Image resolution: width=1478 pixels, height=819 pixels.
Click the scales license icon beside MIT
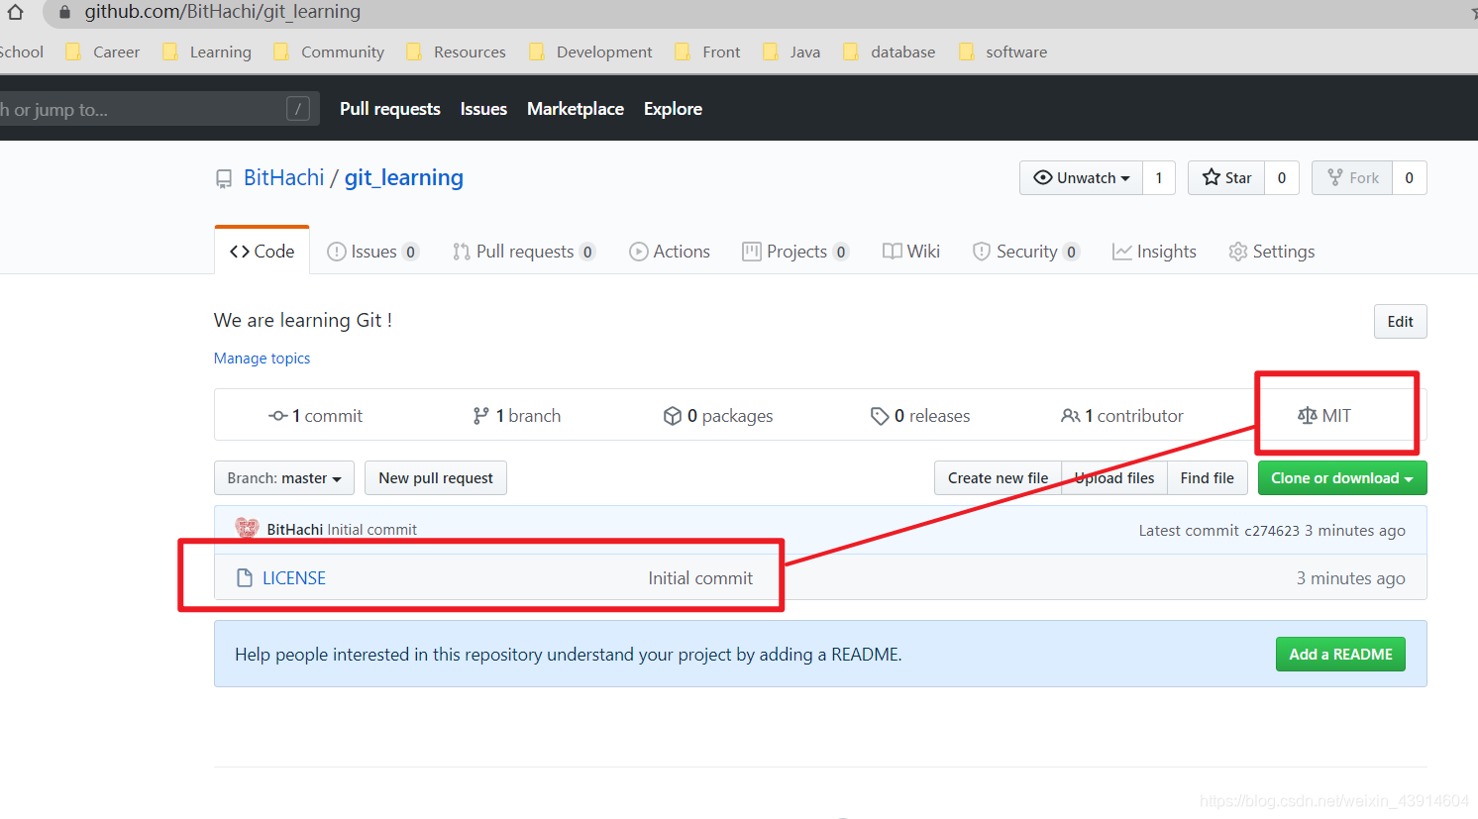1308,416
